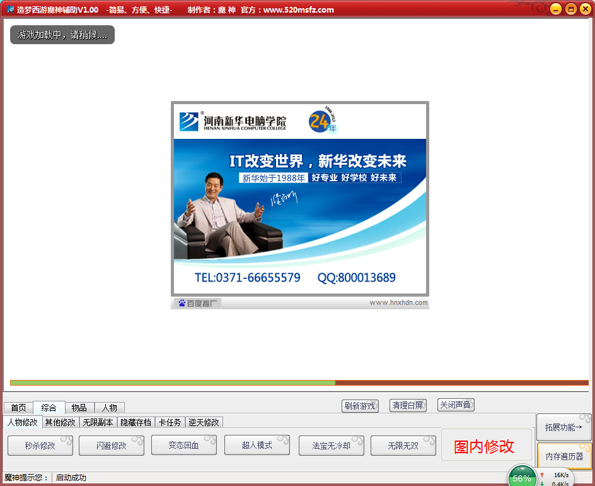The image size is (595, 486).
Task: Activate the 闪避修改 button
Action: tap(112, 446)
